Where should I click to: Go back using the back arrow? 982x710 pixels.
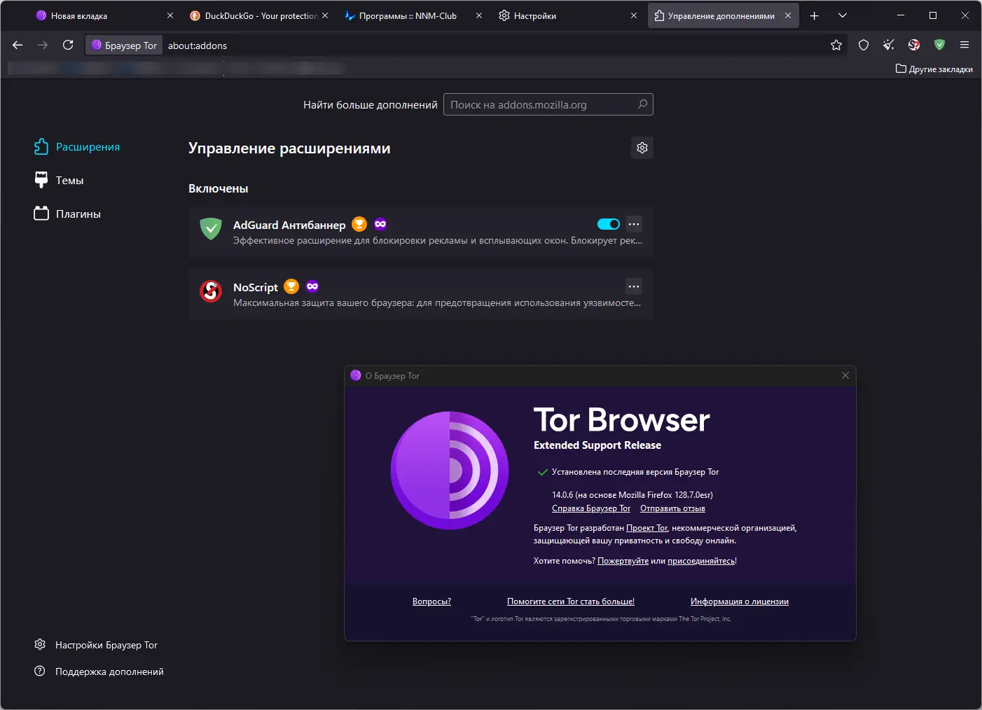[x=18, y=46]
